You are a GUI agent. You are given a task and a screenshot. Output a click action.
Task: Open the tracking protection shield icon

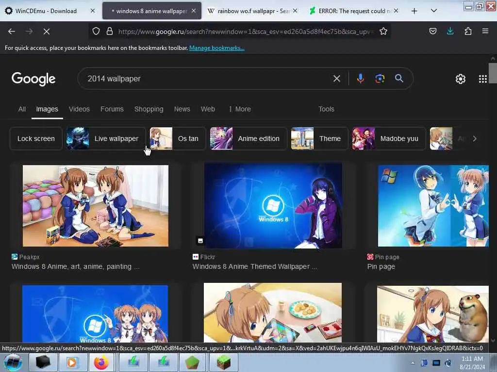coord(96,31)
